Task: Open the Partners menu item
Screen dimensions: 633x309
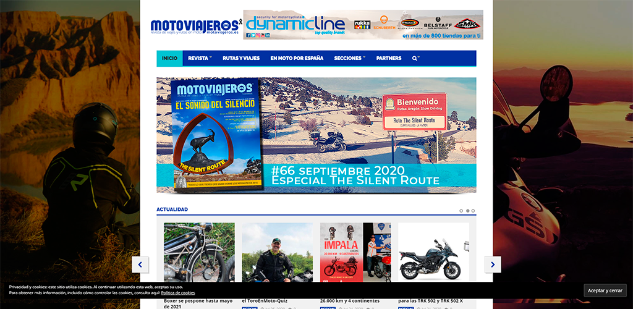Action: 389,58
